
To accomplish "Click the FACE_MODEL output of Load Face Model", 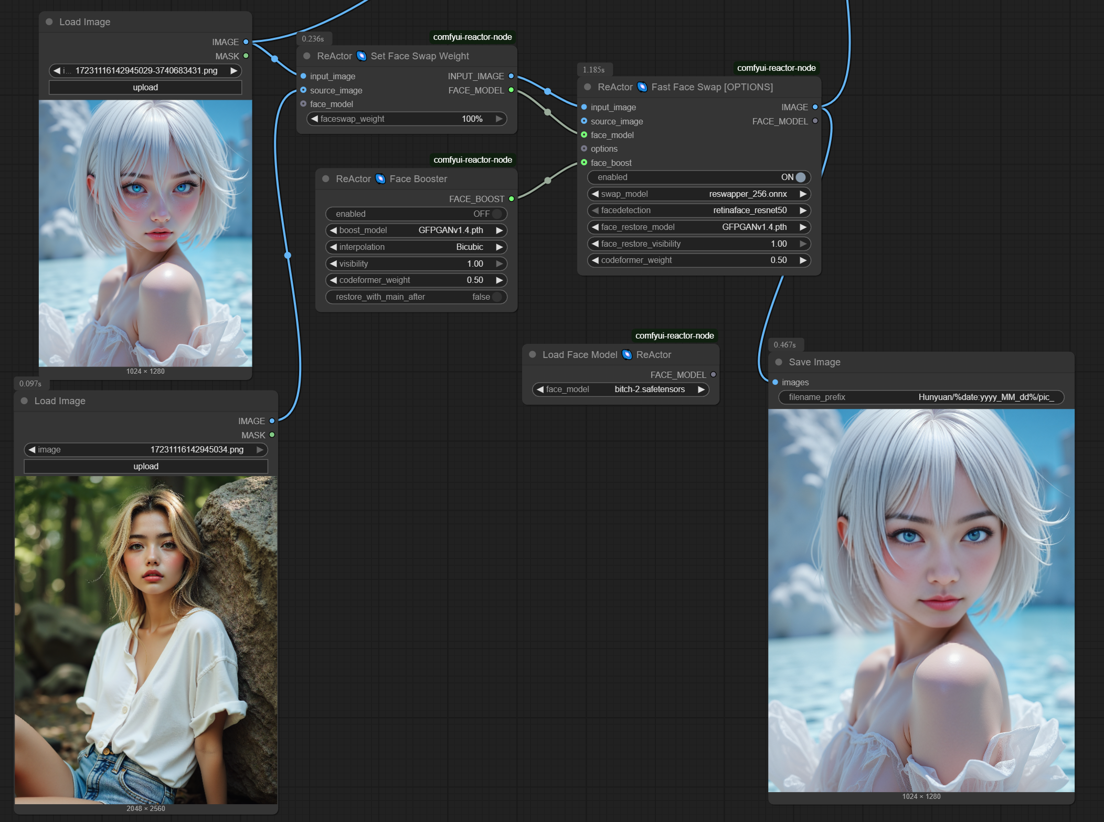I will point(713,374).
